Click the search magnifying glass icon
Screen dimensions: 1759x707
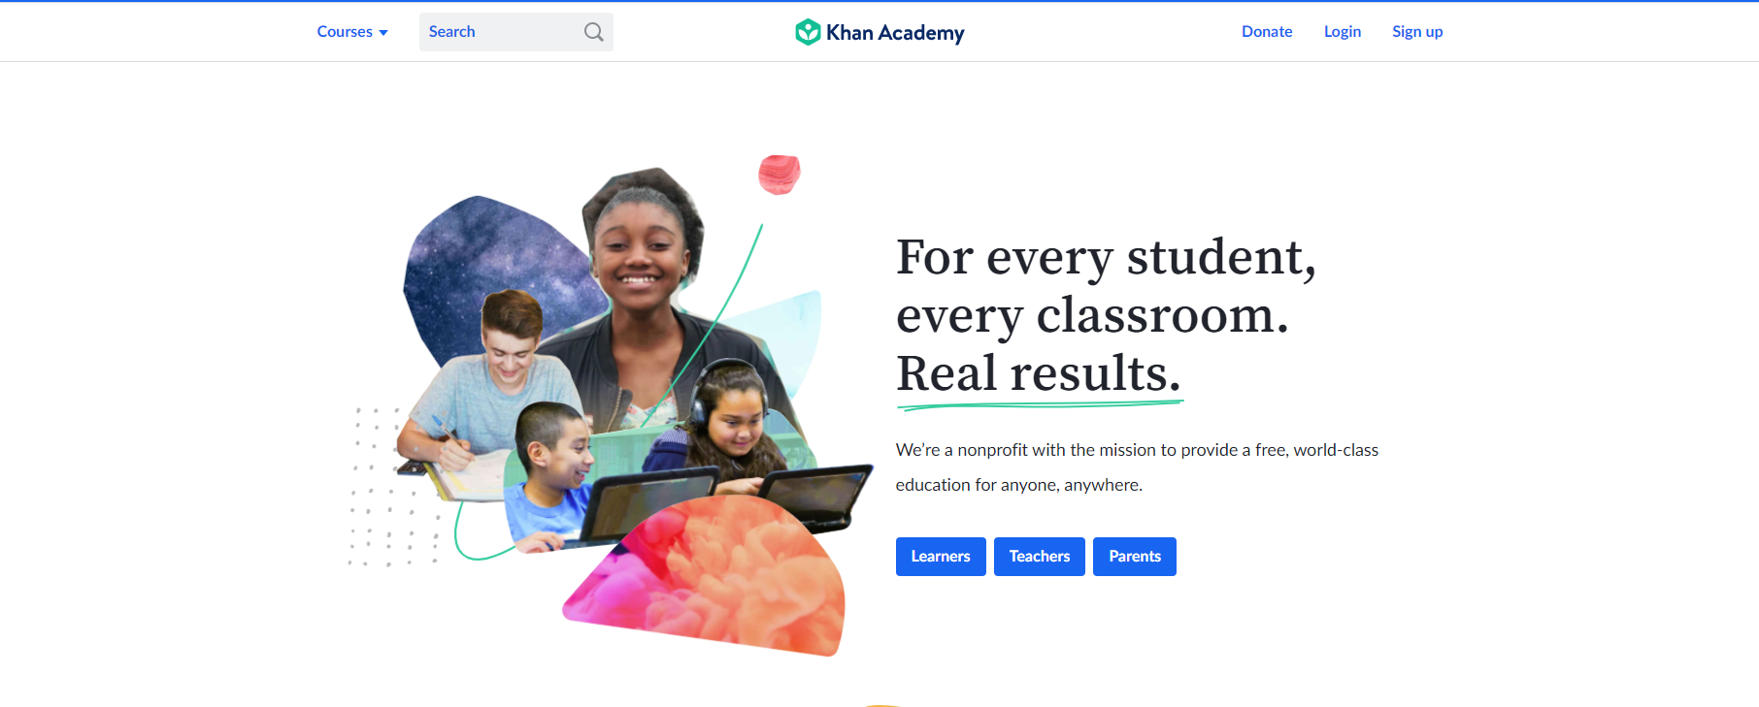(x=594, y=32)
